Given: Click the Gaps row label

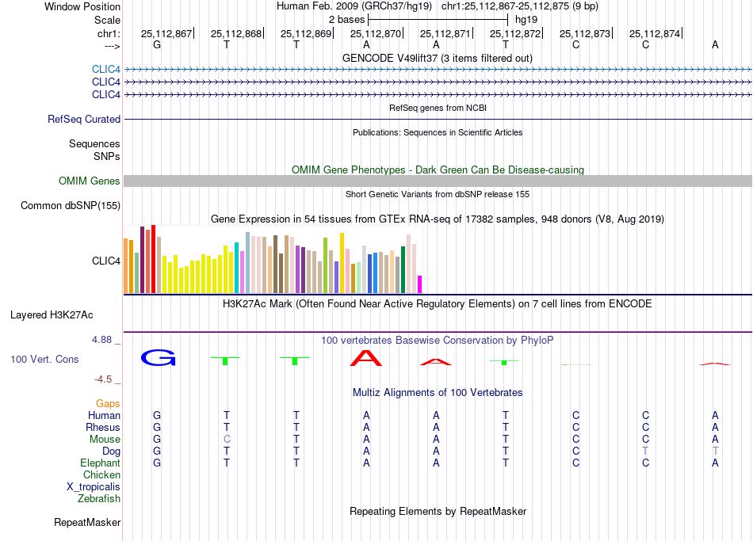Looking at the screenshot, I should click(108, 404).
